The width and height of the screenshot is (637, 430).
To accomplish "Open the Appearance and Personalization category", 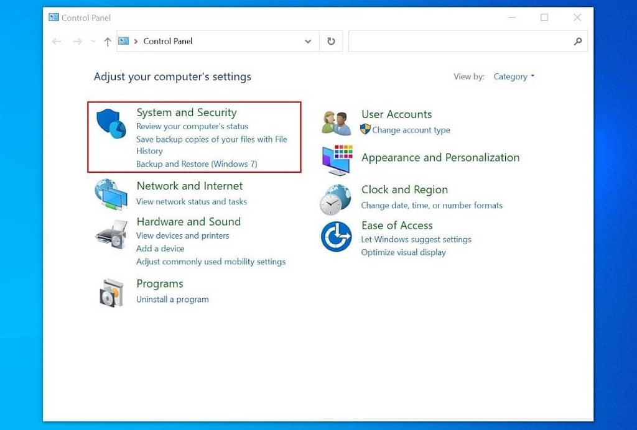I will click(440, 157).
